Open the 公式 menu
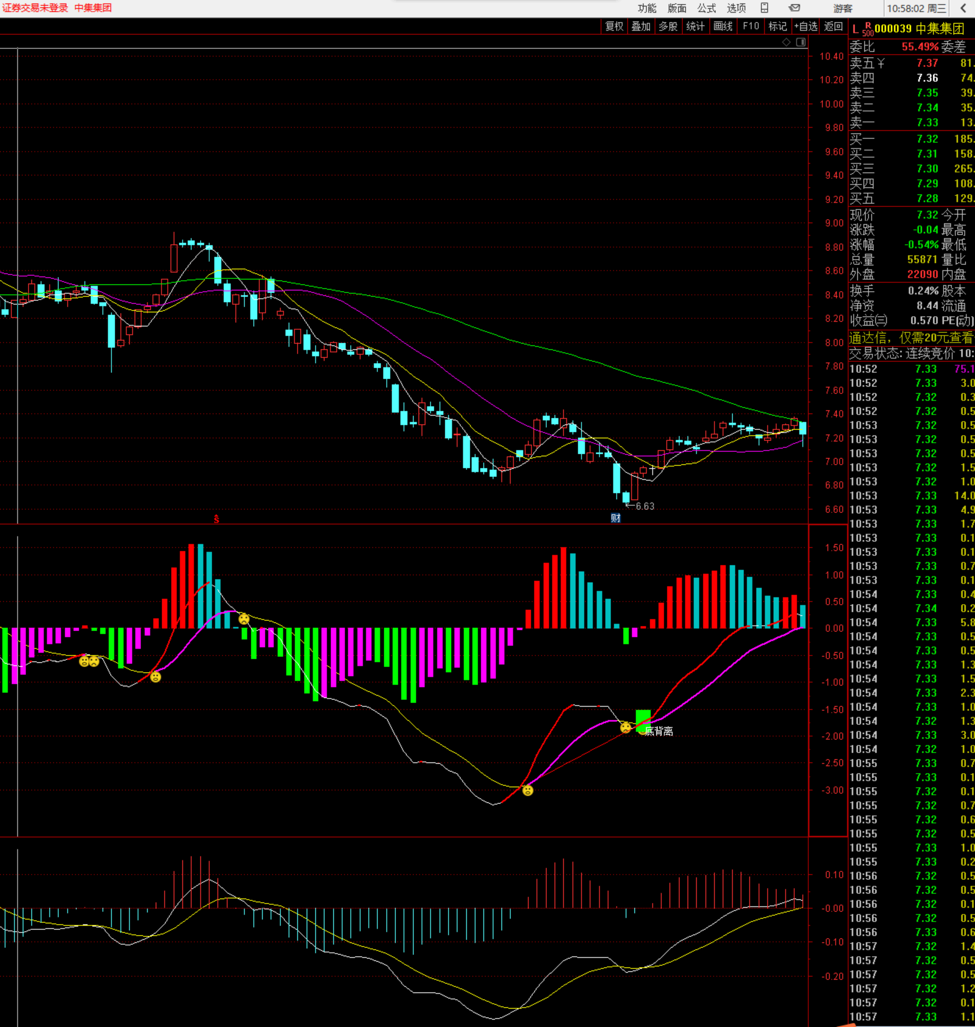Screen dimensions: 975x1027 (x=706, y=8)
